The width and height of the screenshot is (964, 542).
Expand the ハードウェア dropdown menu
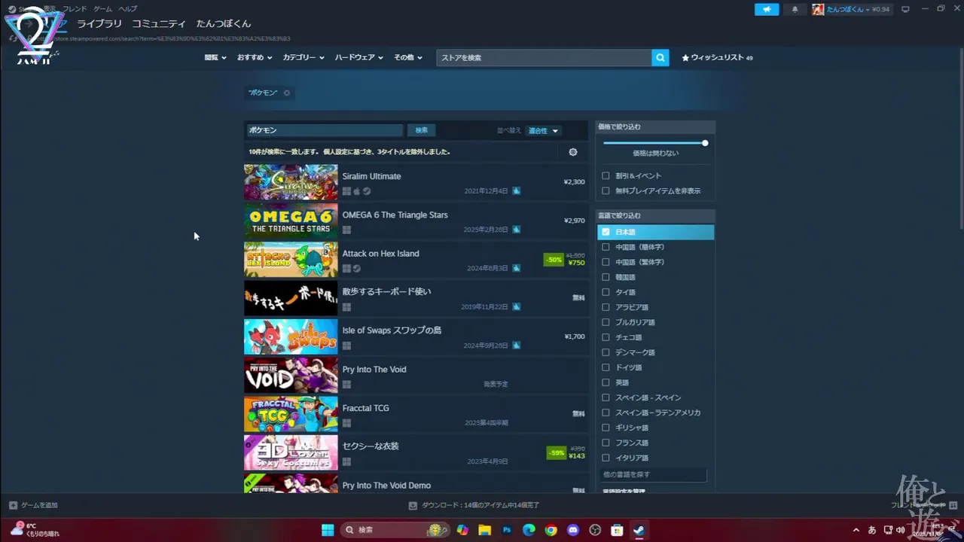click(x=359, y=57)
